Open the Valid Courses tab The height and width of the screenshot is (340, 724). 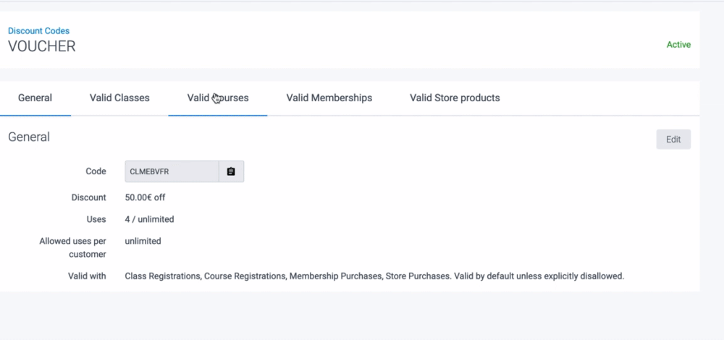point(218,98)
